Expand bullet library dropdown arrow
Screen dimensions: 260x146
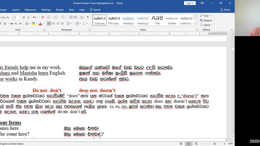[52, 17]
